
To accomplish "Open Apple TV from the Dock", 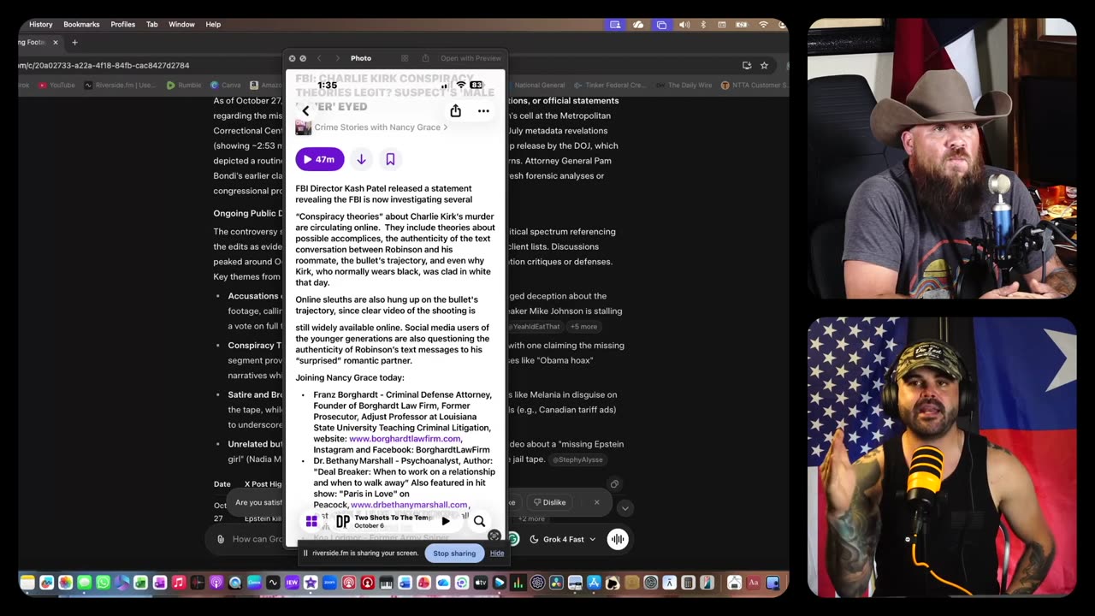I will click(480, 583).
